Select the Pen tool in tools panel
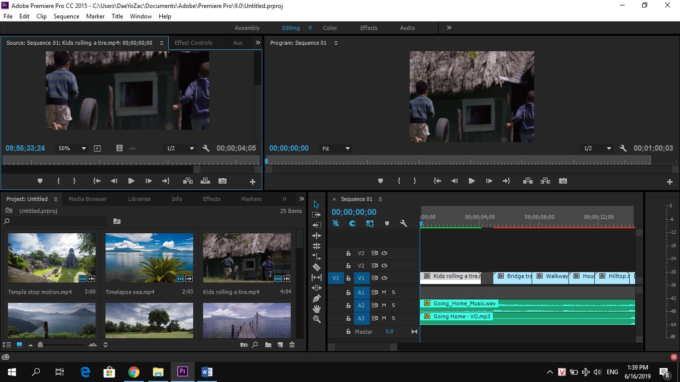Viewport: 680px width, 382px height. point(317,298)
